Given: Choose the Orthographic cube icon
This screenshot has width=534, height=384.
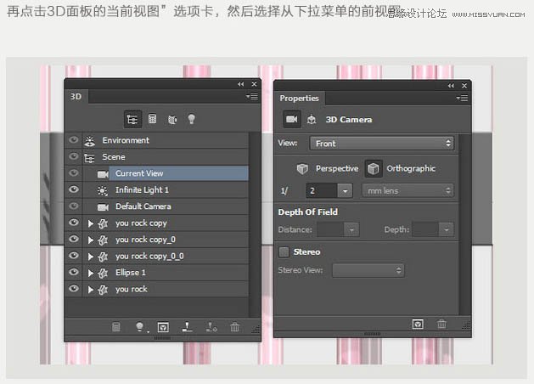Looking at the screenshot, I should click(x=374, y=169).
